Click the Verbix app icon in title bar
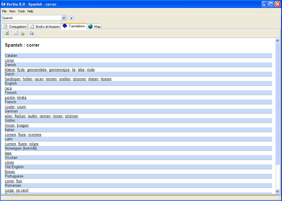Image resolution: width=282 pixels, height=201 pixels. pos(3,4)
